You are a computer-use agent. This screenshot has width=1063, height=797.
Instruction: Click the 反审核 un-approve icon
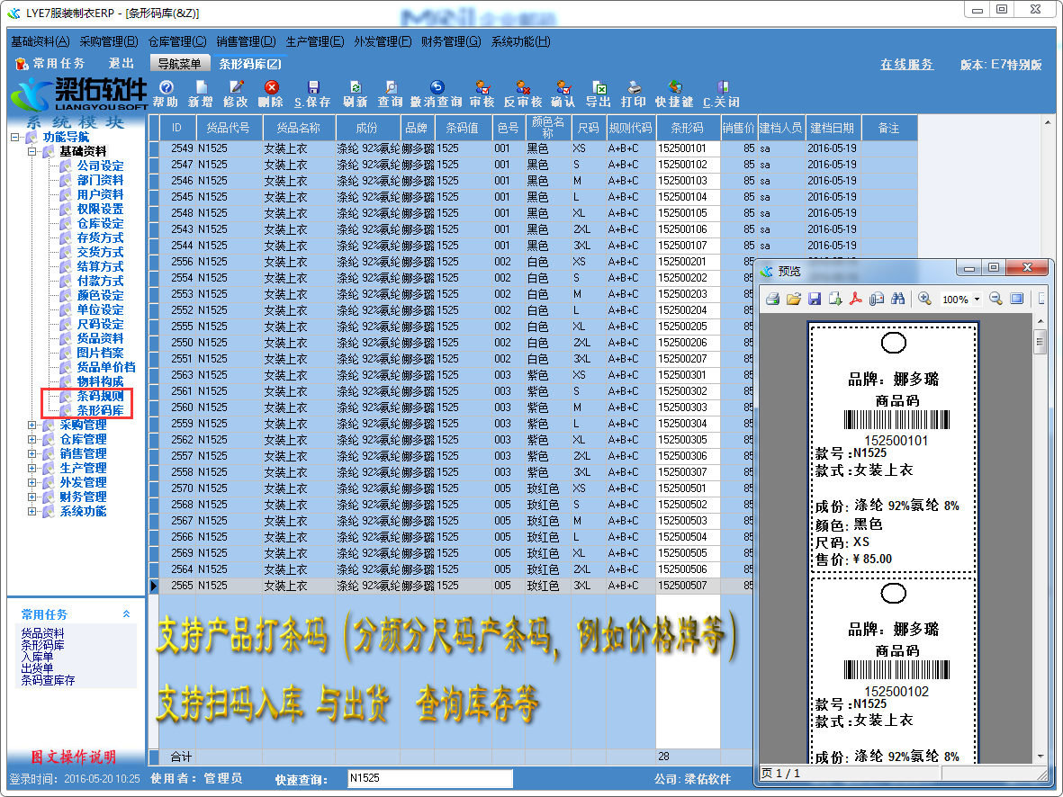[x=523, y=87]
